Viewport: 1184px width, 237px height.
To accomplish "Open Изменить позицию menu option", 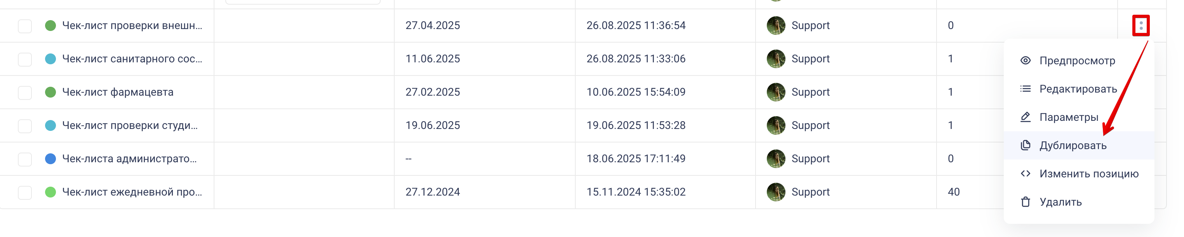I will (1088, 174).
